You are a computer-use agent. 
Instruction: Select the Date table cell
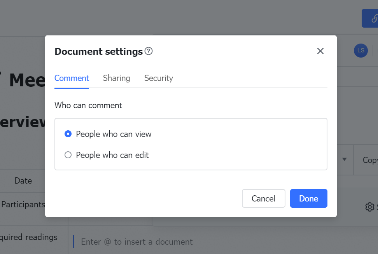click(23, 180)
